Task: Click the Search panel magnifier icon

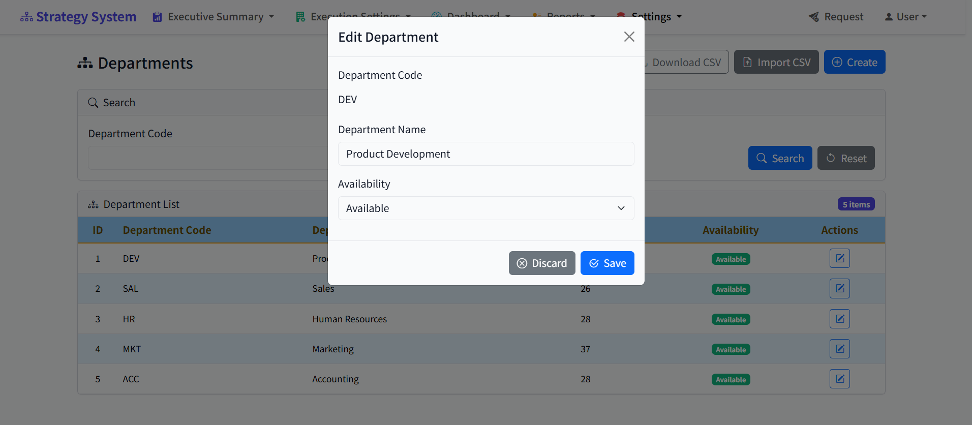Action: 93,103
